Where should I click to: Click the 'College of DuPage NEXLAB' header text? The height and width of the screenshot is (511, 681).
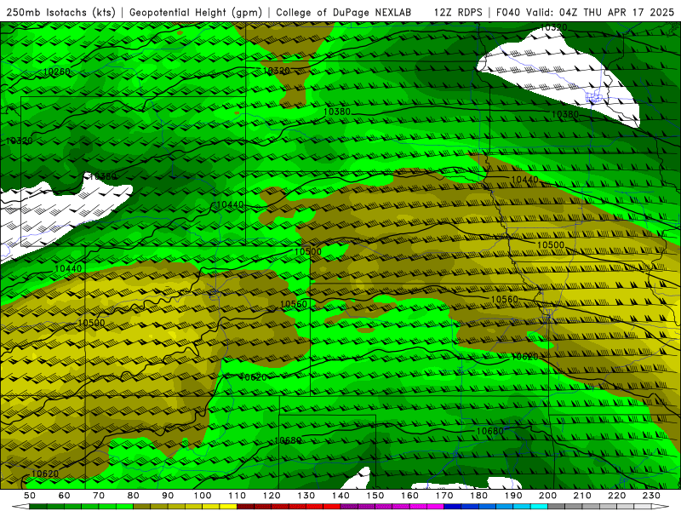tap(344, 12)
